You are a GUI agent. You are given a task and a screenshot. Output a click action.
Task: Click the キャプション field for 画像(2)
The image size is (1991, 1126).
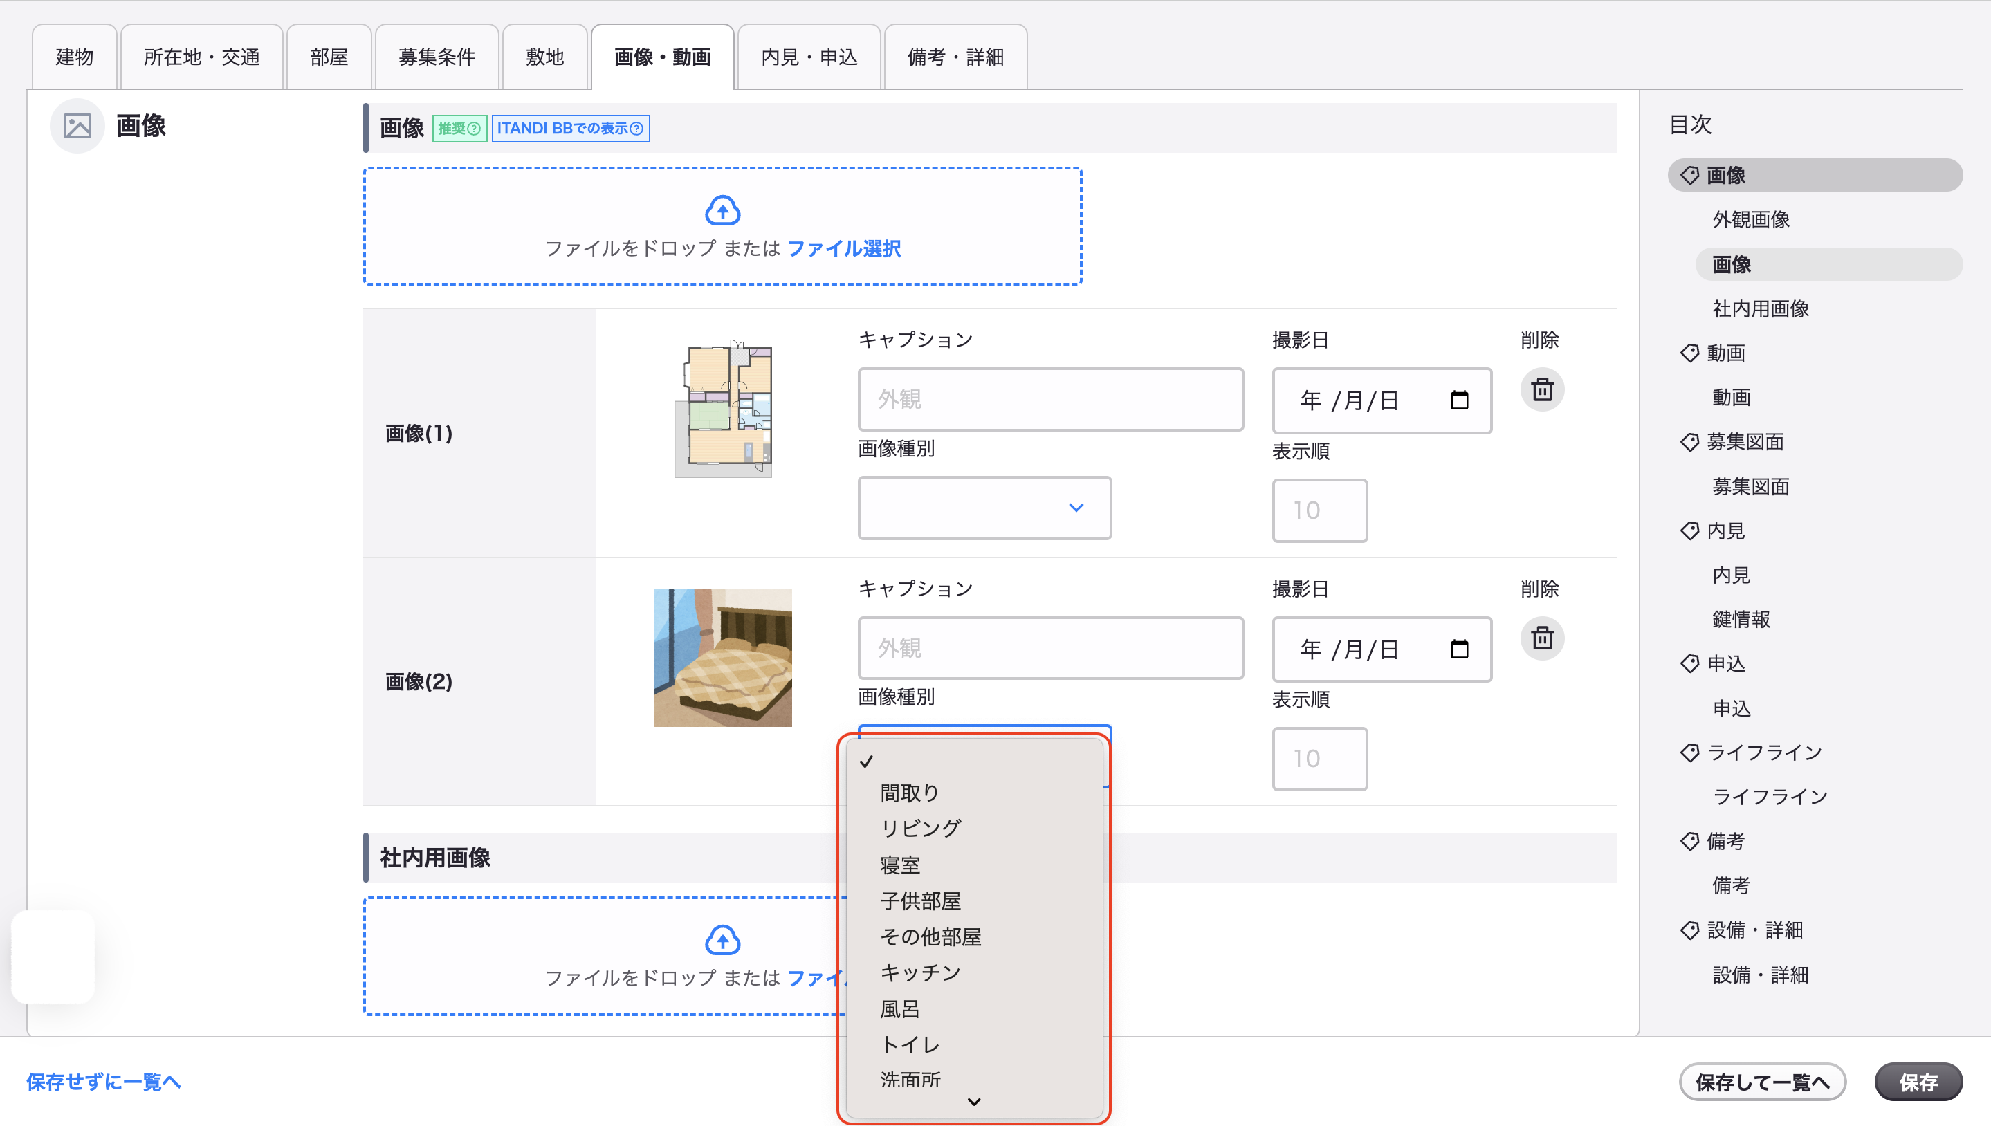(x=1050, y=648)
